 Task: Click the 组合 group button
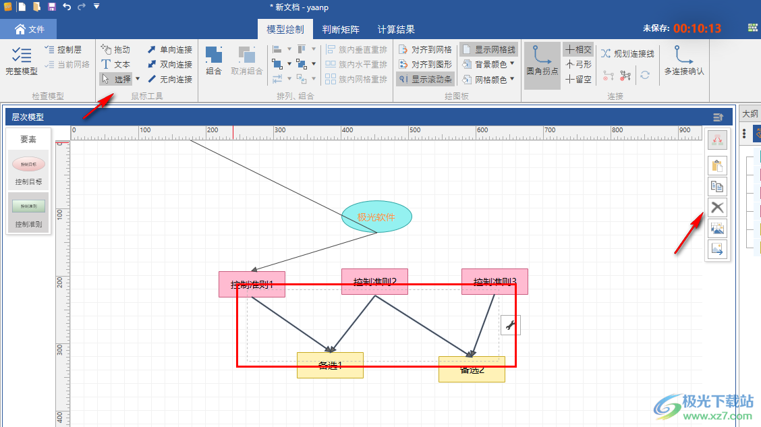coord(214,61)
